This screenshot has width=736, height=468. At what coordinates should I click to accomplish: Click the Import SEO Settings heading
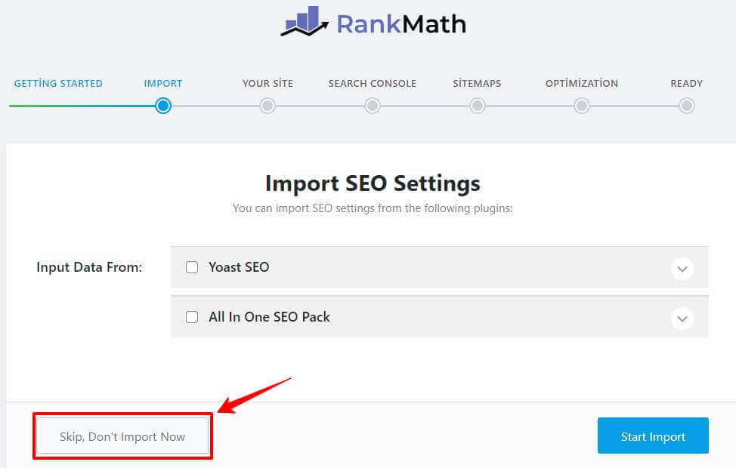pyautogui.click(x=373, y=183)
